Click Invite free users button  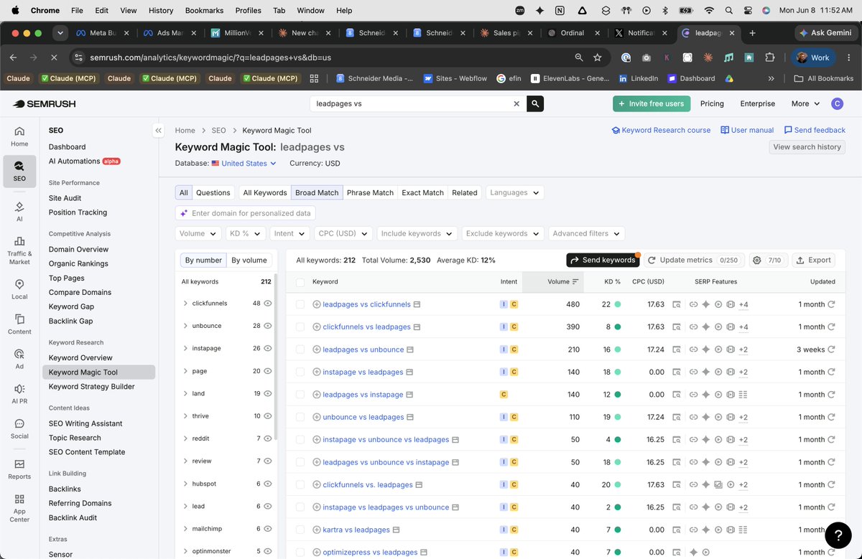click(x=652, y=103)
